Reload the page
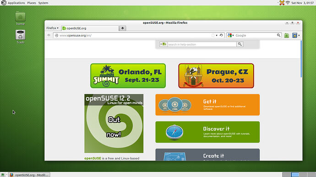This screenshot has width=316, height=177. point(221,35)
